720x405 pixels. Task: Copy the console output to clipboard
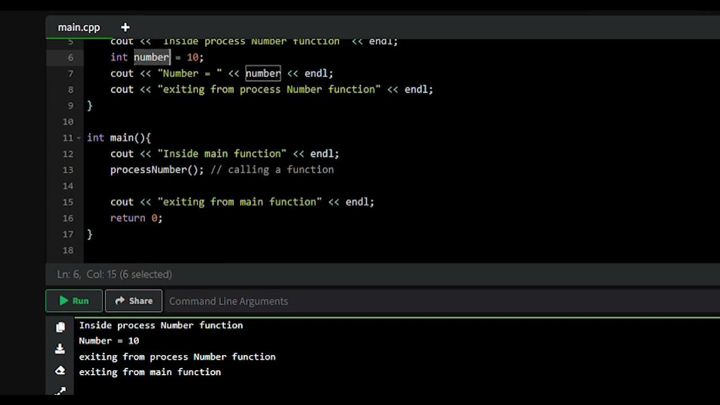60,327
